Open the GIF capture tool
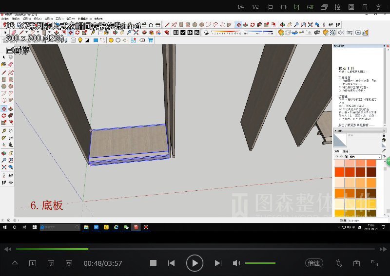This screenshot has width=390, height=276. (x=311, y=7)
